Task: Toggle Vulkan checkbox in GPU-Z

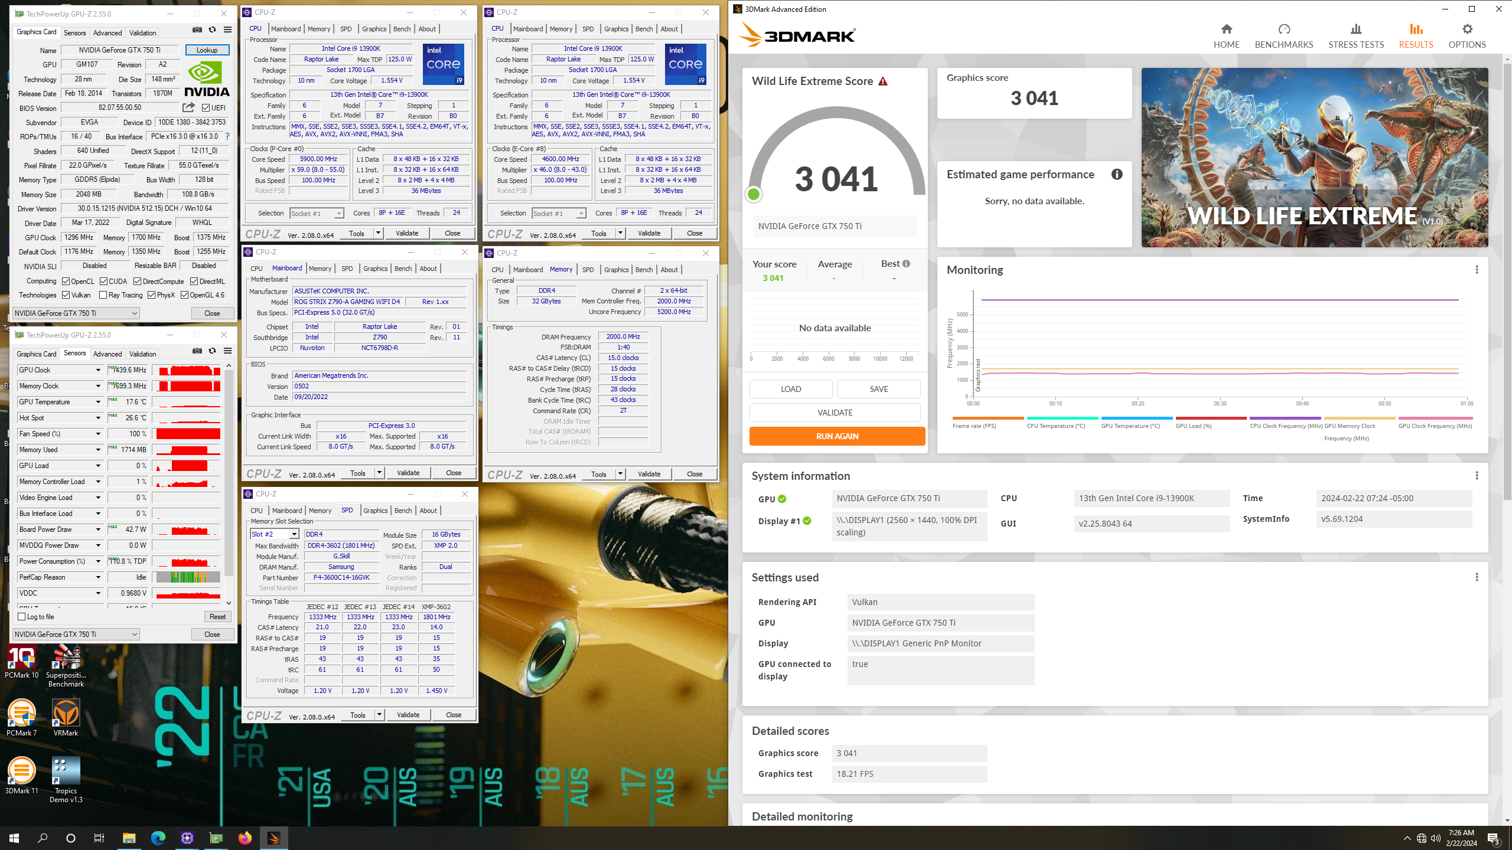Action: point(66,295)
